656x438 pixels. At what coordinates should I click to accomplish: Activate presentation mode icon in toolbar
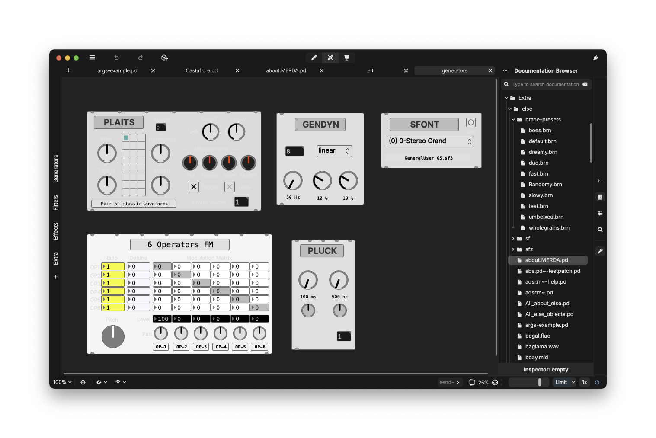(x=347, y=58)
